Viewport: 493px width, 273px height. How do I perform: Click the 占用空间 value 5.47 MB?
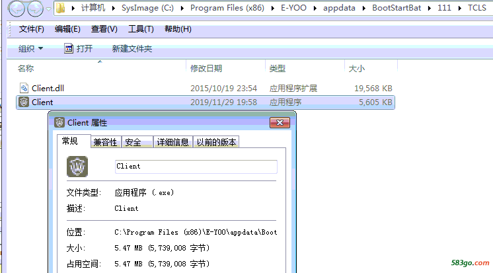[162, 264]
